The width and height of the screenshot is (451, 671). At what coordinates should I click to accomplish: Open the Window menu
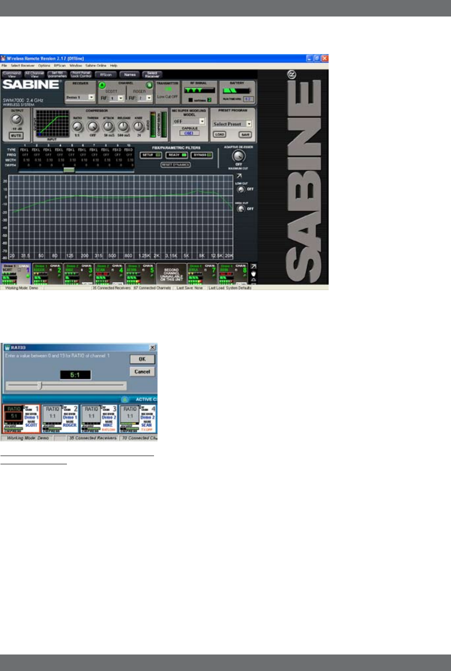click(x=76, y=66)
